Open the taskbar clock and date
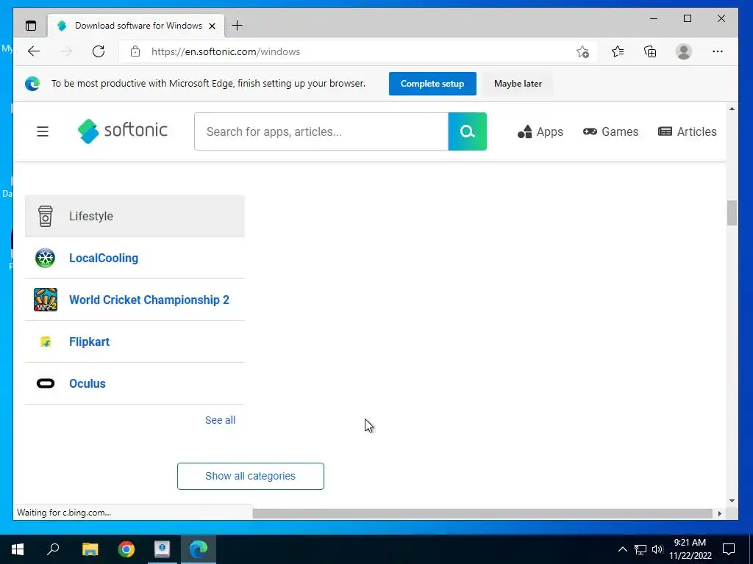753x564 pixels. pos(690,549)
